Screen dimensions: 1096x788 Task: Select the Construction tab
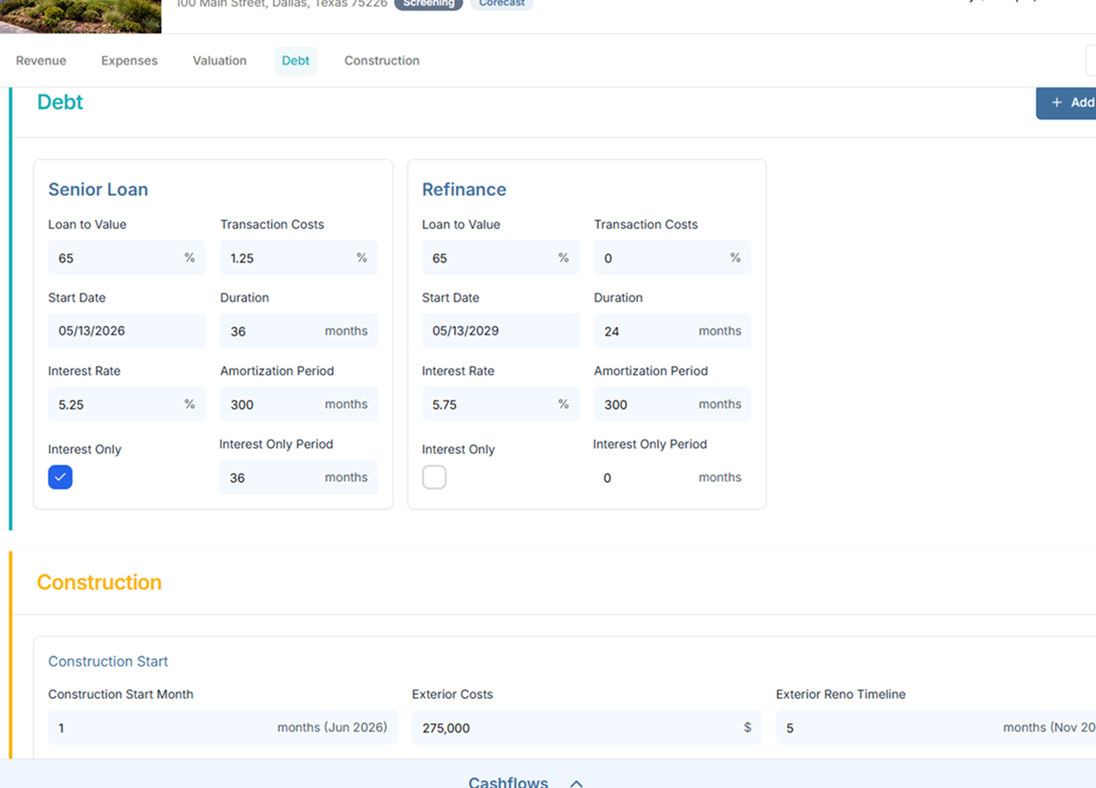click(x=382, y=61)
